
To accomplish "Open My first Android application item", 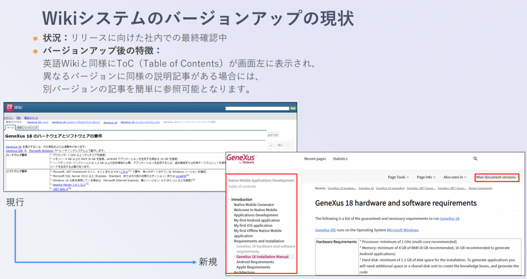I will pyautogui.click(x=257, y=220).
